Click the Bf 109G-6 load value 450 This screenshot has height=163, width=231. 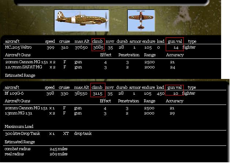(161, 94)
